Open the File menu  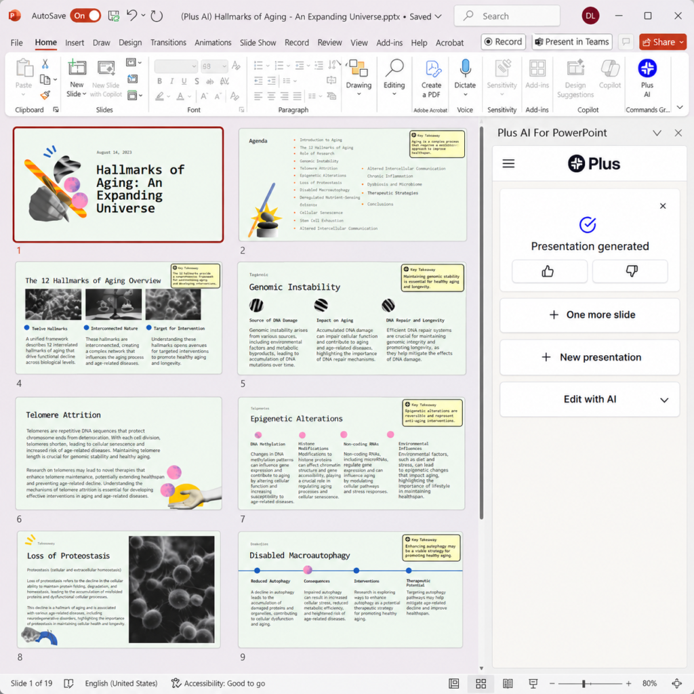(17, 43)
